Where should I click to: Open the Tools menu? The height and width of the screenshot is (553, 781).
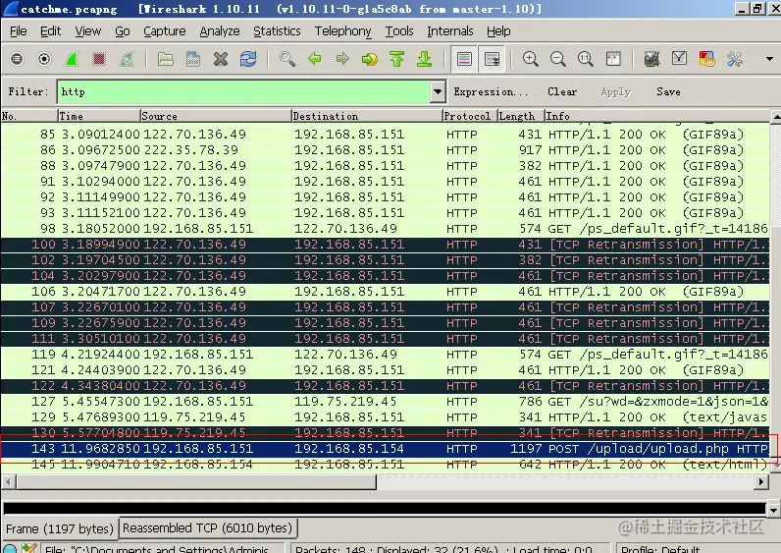pyautogui.click(x=399, y=30)
